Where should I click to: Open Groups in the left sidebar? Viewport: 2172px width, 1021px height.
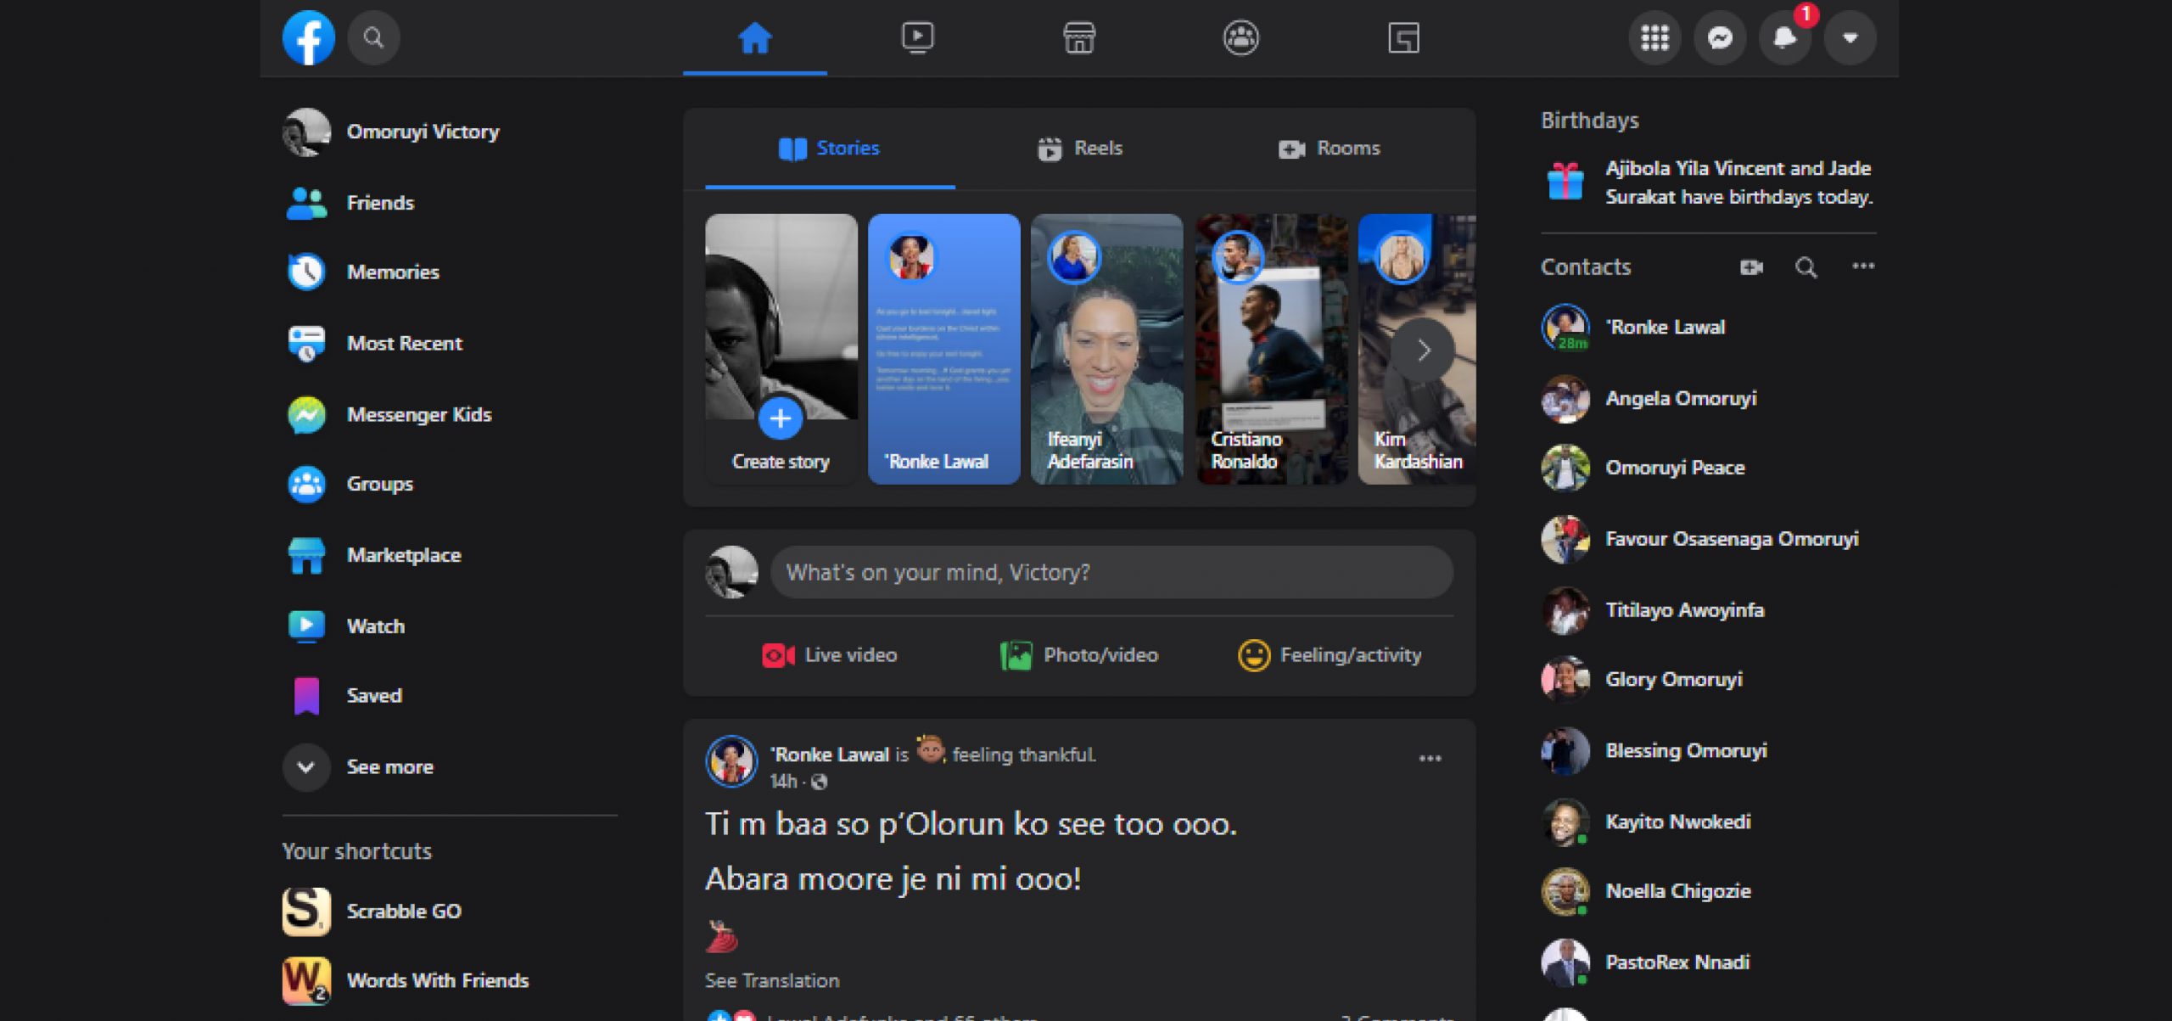click(x=450, y=484)
